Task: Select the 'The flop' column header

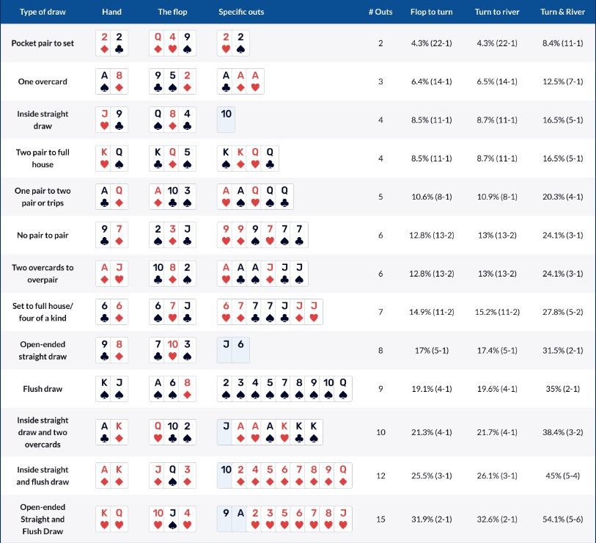Action: coord(172,12)
